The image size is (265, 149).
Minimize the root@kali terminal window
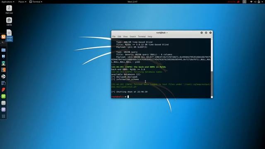coord(202,33)
